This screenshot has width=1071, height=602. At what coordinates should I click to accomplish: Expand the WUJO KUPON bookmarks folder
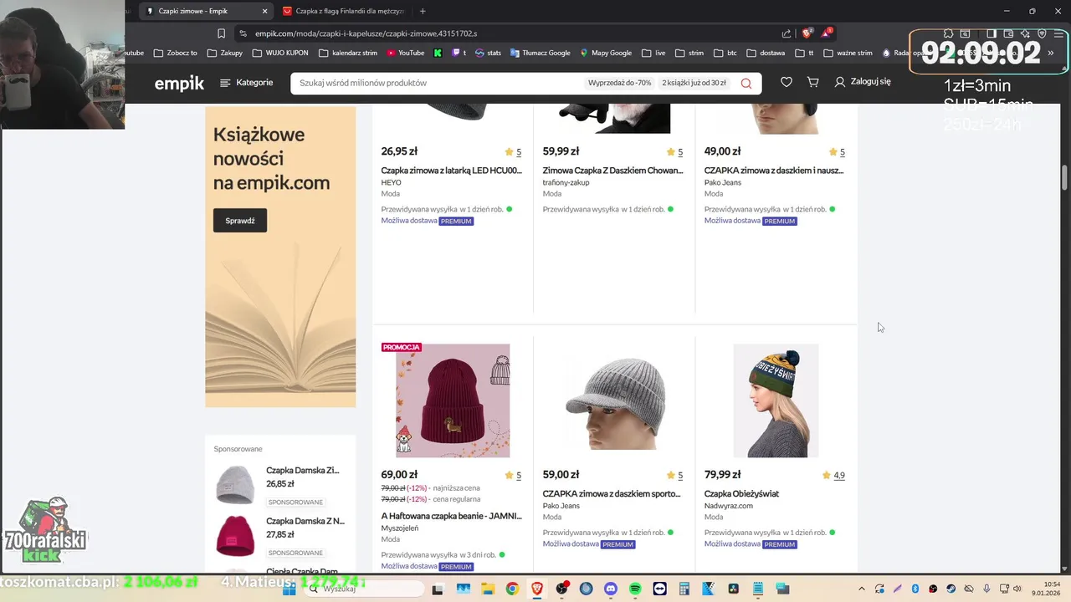(279, 53)
